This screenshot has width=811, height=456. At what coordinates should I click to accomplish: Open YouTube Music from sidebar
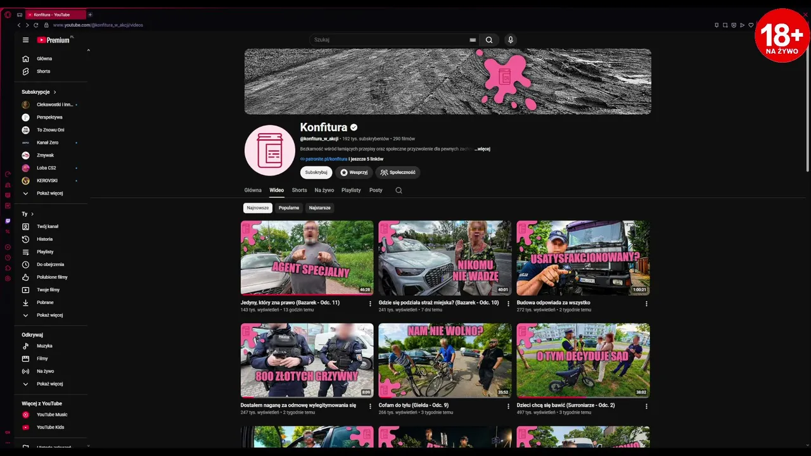(x=53, y=415)
